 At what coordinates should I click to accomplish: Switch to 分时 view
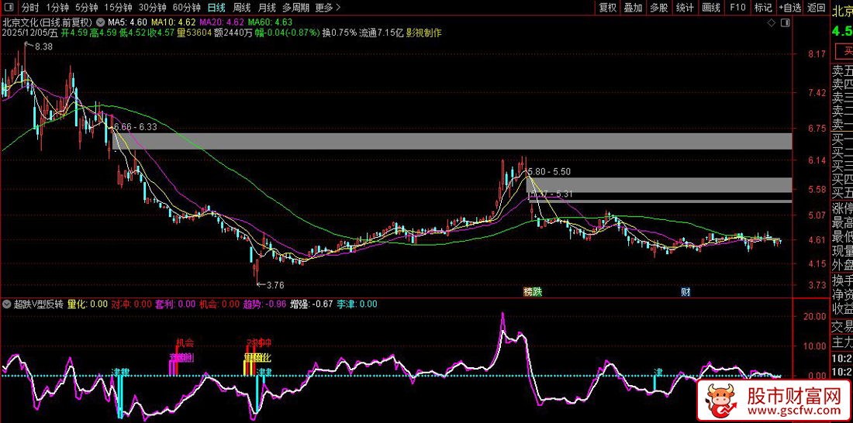(x=30, y=8)
